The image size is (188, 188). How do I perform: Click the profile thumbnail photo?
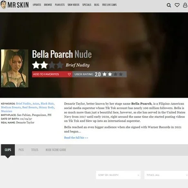15,68
